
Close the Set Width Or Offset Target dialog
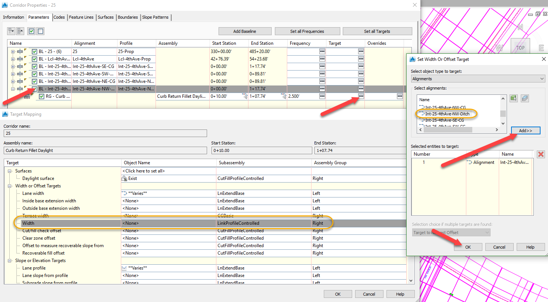point(543,59)
